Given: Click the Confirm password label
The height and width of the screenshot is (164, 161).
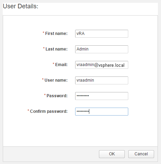Looking at the screenshot, I should pos(49,111).
